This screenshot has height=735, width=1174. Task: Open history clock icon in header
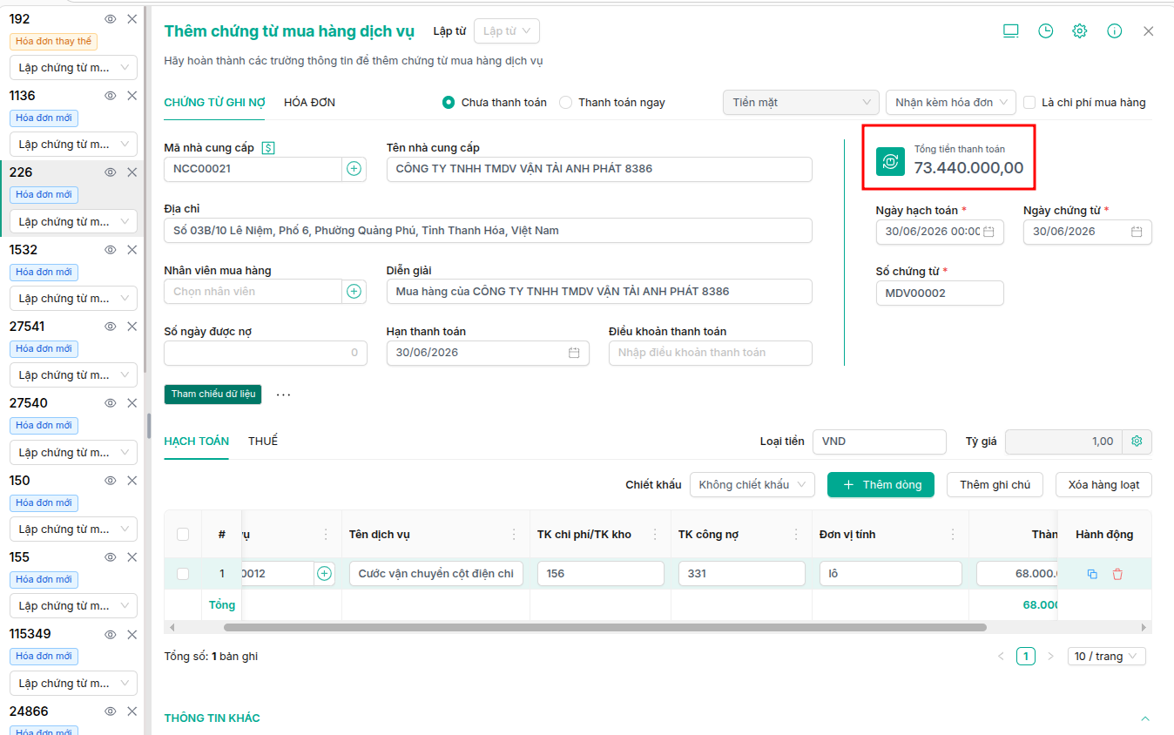1045,30
